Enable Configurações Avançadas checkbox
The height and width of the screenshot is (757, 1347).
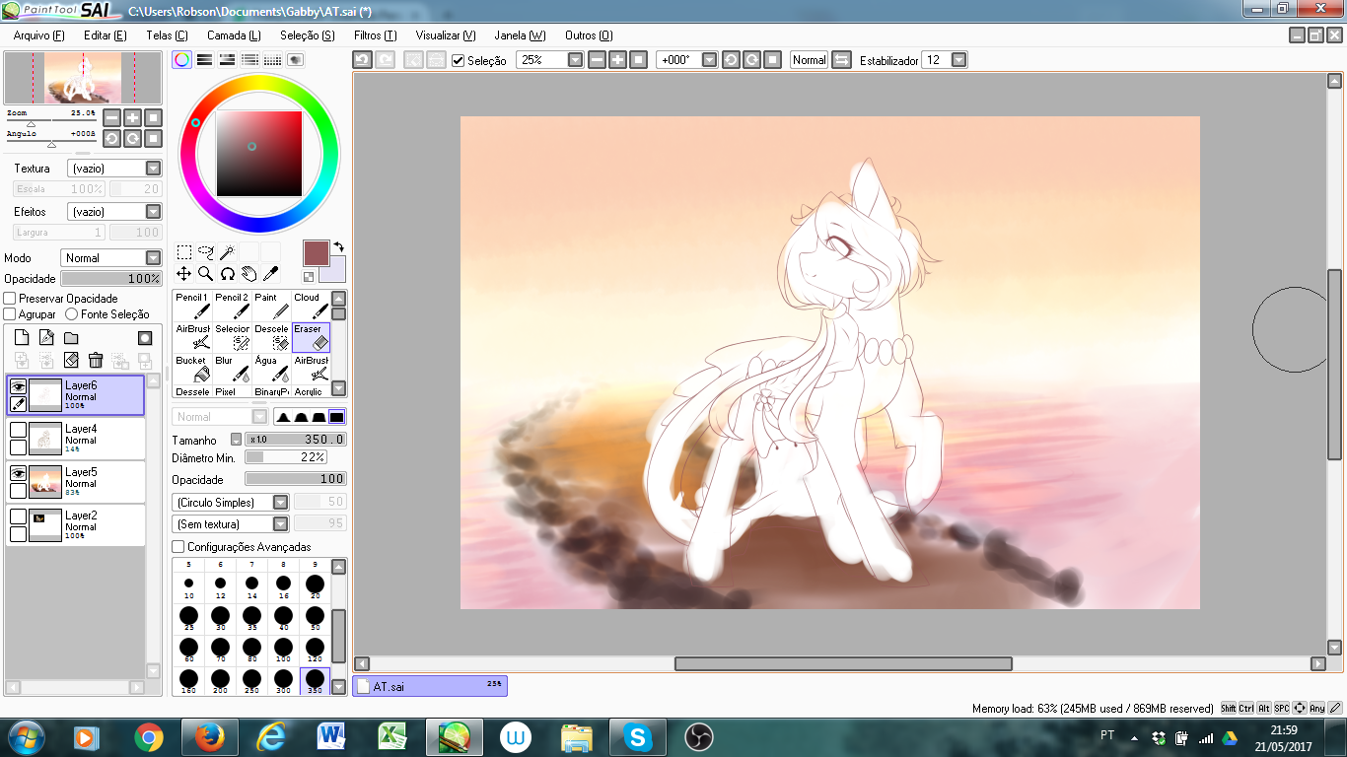click(178, 547)
